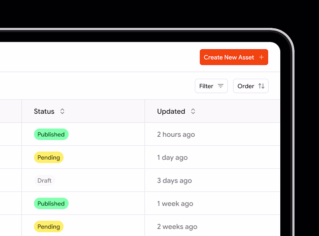Click the up-down arrows Order icon
The height and width of the screenshot is (236, 319).
(x=262, y=86)
